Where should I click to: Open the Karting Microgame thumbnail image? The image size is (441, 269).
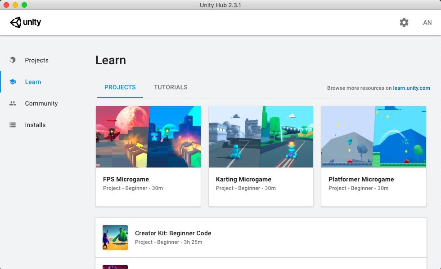[261, 137]
